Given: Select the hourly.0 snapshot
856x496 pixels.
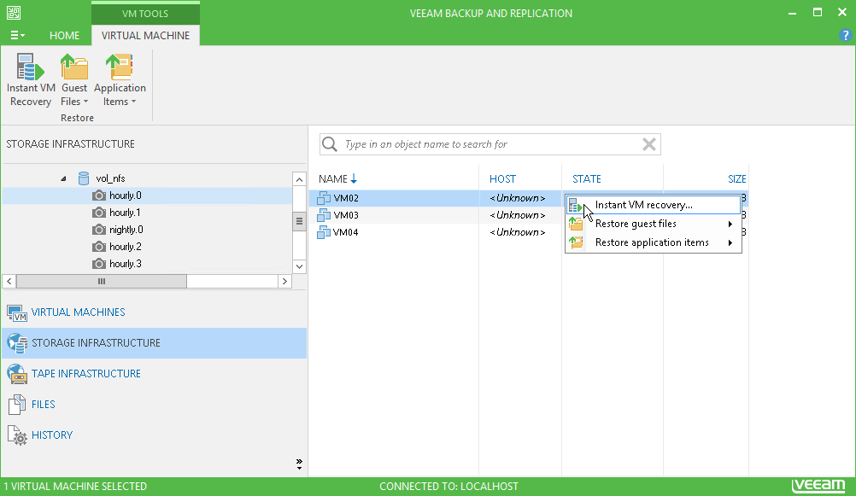Looking at the screenshot, I should (125, 195).
